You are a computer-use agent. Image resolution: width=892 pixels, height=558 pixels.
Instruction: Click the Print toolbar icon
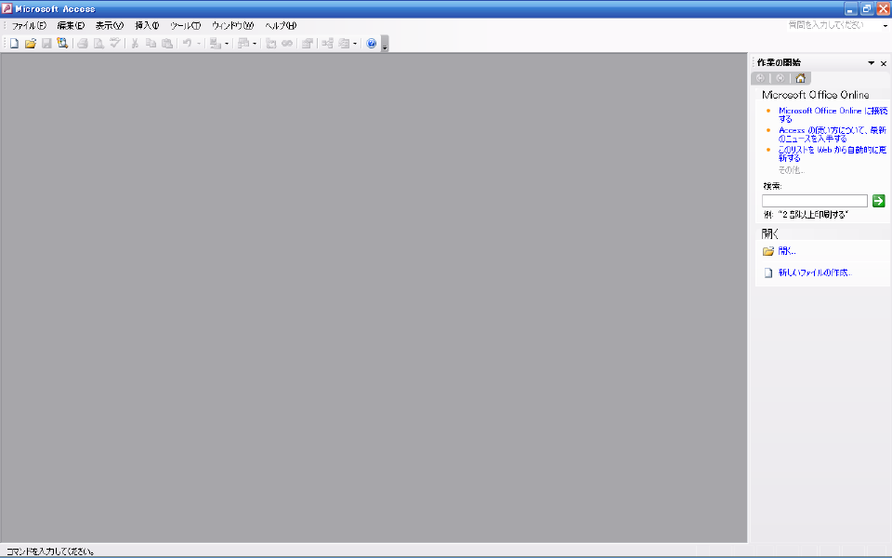[x=83, y=44]
